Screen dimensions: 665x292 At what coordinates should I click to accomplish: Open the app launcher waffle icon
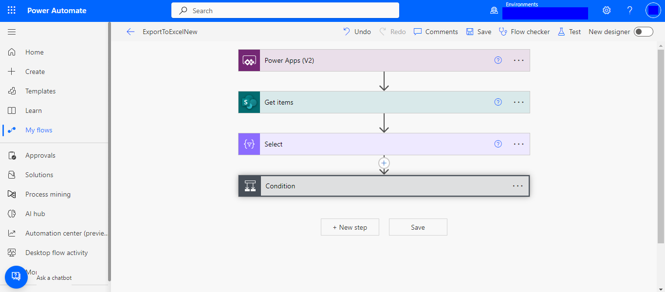pyautogui.click(x=12, y=11)
